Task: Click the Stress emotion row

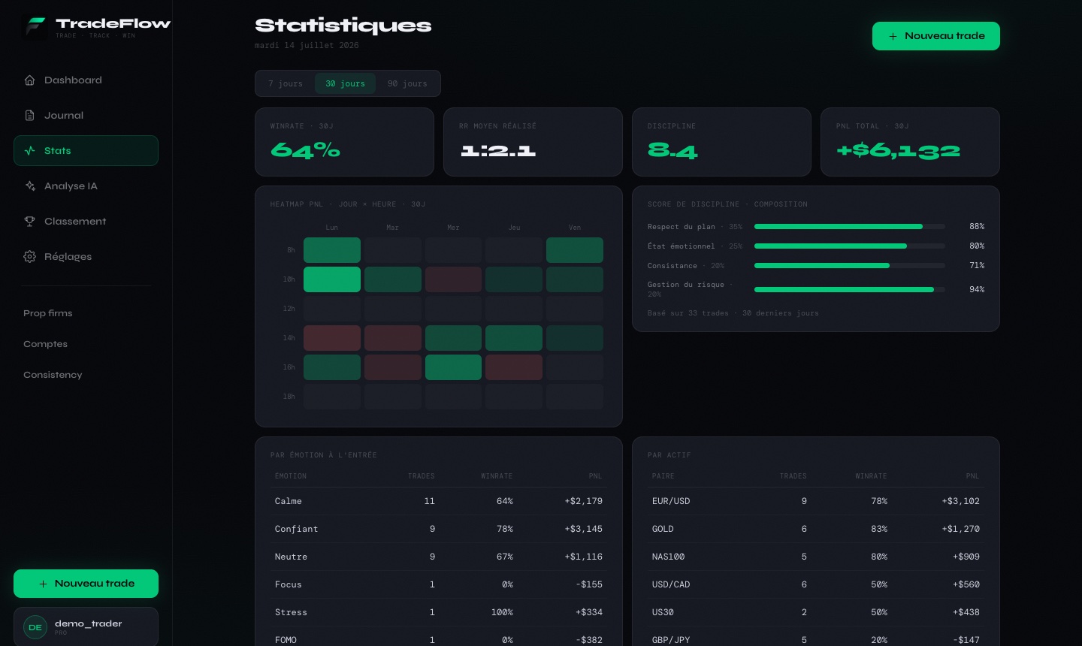Action: 439,612
